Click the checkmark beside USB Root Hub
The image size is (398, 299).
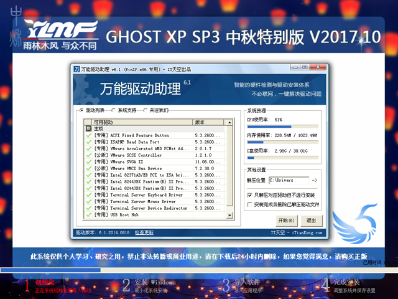(89, 214)
